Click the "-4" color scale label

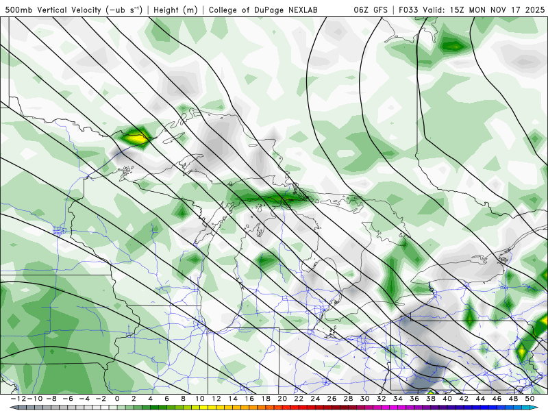pyautogui.click(x=84, y=399)
